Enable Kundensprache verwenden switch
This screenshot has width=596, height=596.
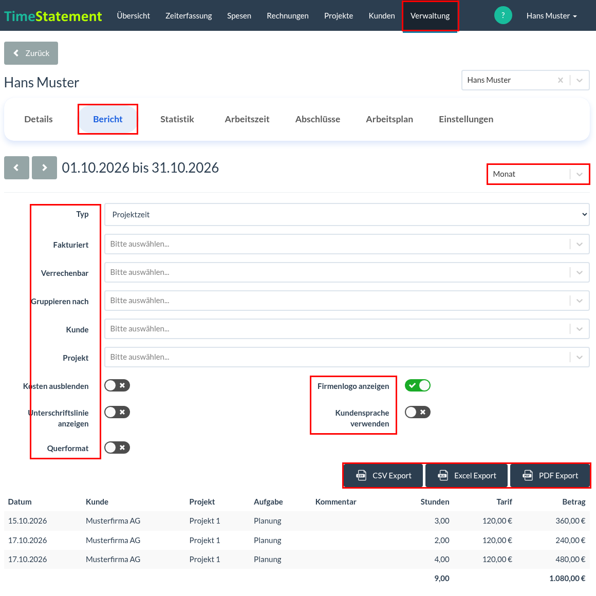(417, 412)
